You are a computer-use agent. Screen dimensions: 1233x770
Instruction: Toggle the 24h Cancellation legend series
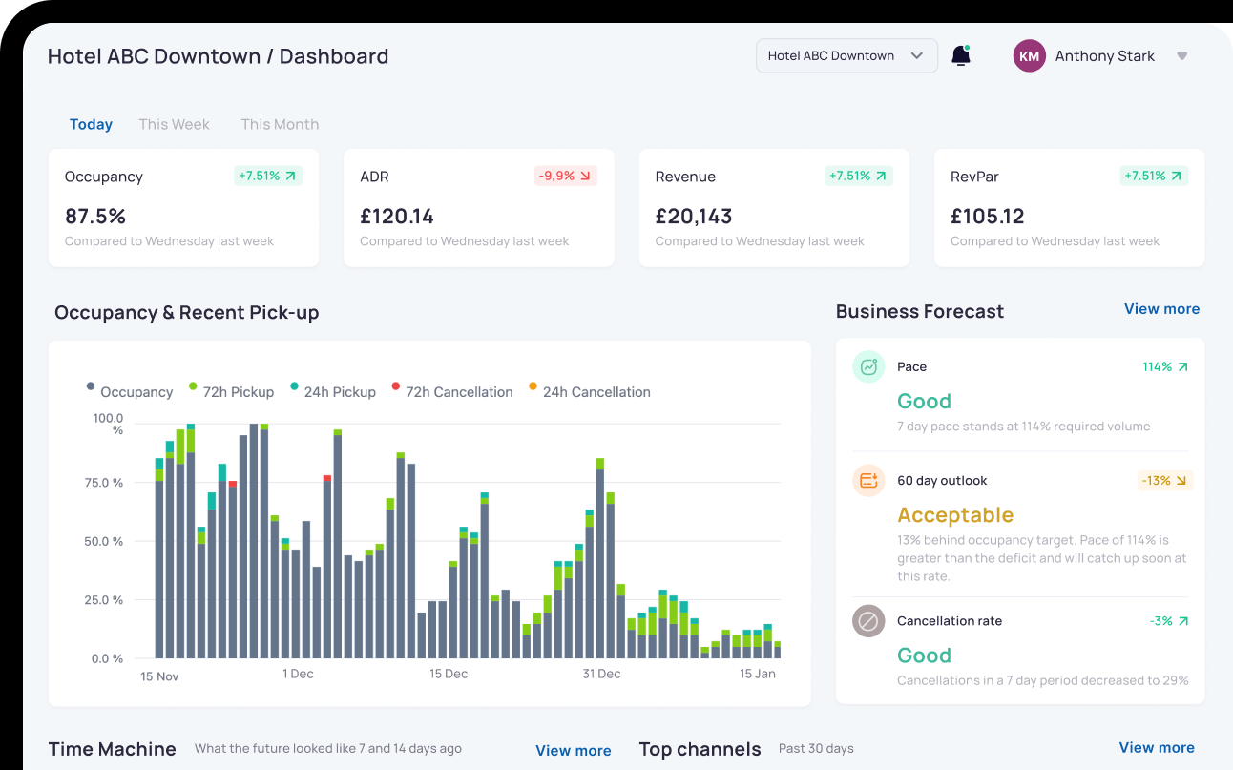(x=588, y=392)
